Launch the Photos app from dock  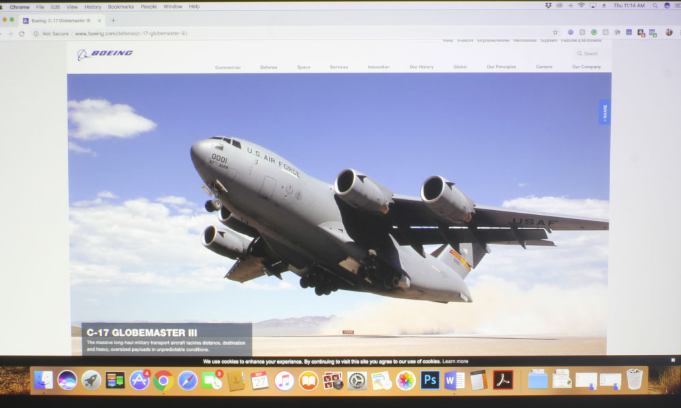pos(405,381)
